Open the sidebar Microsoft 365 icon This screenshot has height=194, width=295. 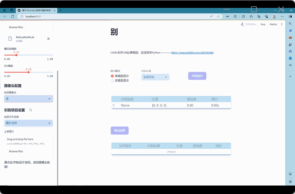290,51
